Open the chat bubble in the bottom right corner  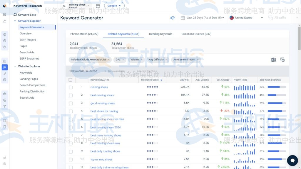pos(292,160)
